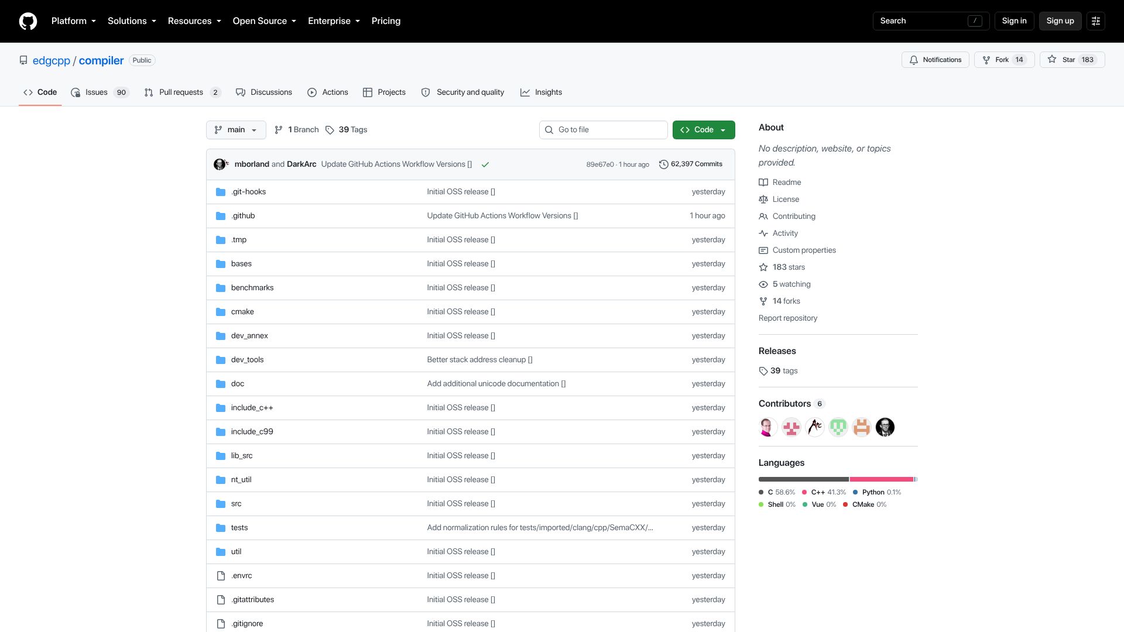Click the Arc logo contributor avatar
The width and height of the screenshot is (1124, 632).
click(x=815, y=427)
